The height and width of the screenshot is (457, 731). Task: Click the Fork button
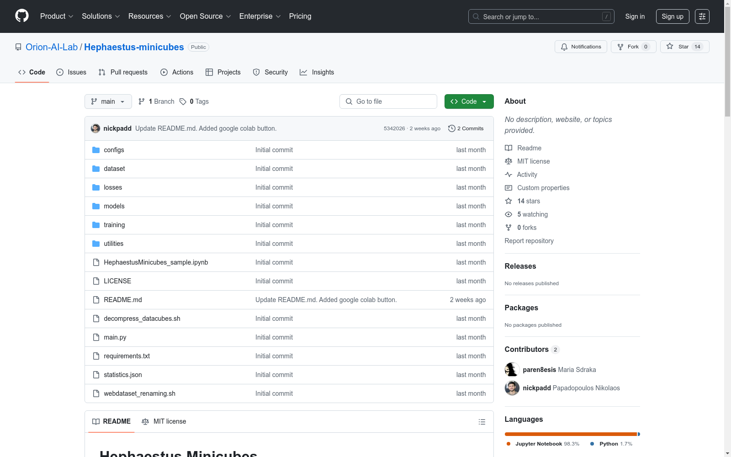pos(633,47)
